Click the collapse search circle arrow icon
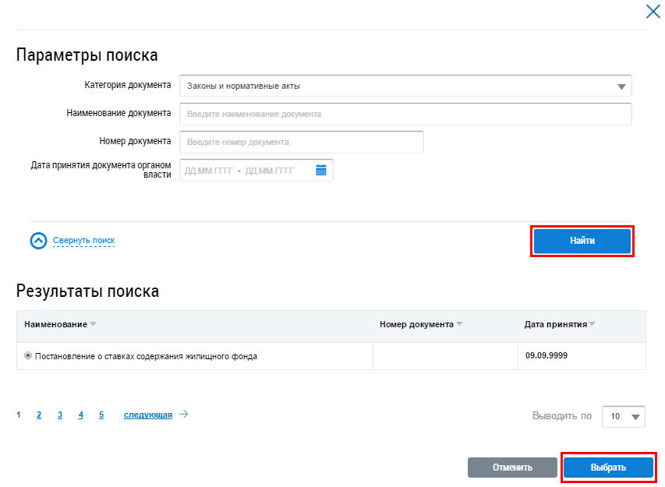 (x=39, y=241)
